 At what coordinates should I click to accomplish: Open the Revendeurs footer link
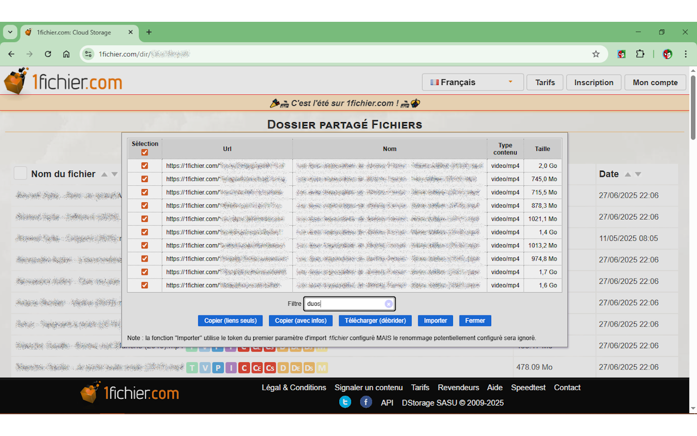tap(458, 387)
